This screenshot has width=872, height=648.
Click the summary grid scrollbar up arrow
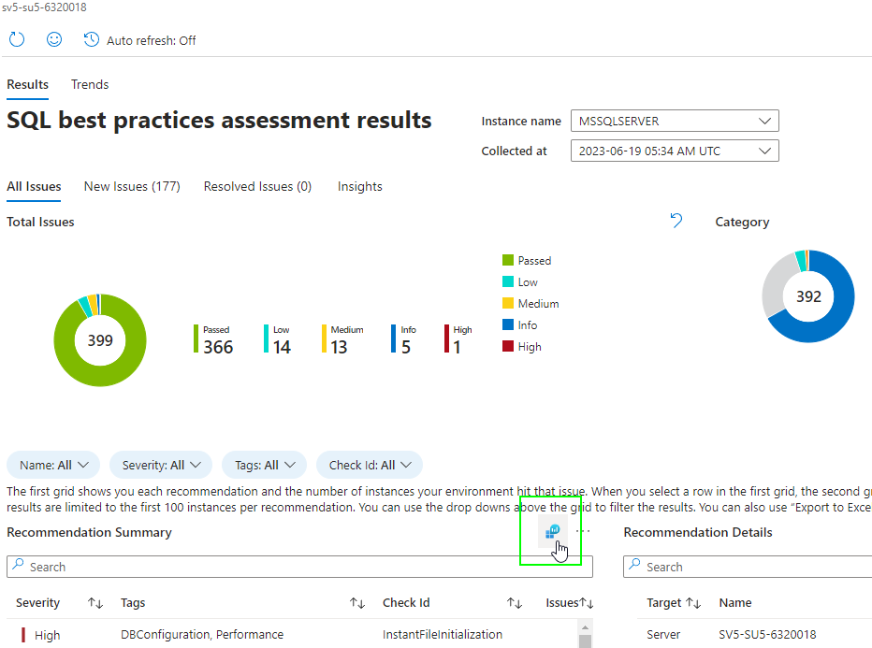coord(585,627)
